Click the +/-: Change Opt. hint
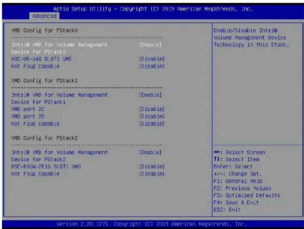 (x=238, y=174)
